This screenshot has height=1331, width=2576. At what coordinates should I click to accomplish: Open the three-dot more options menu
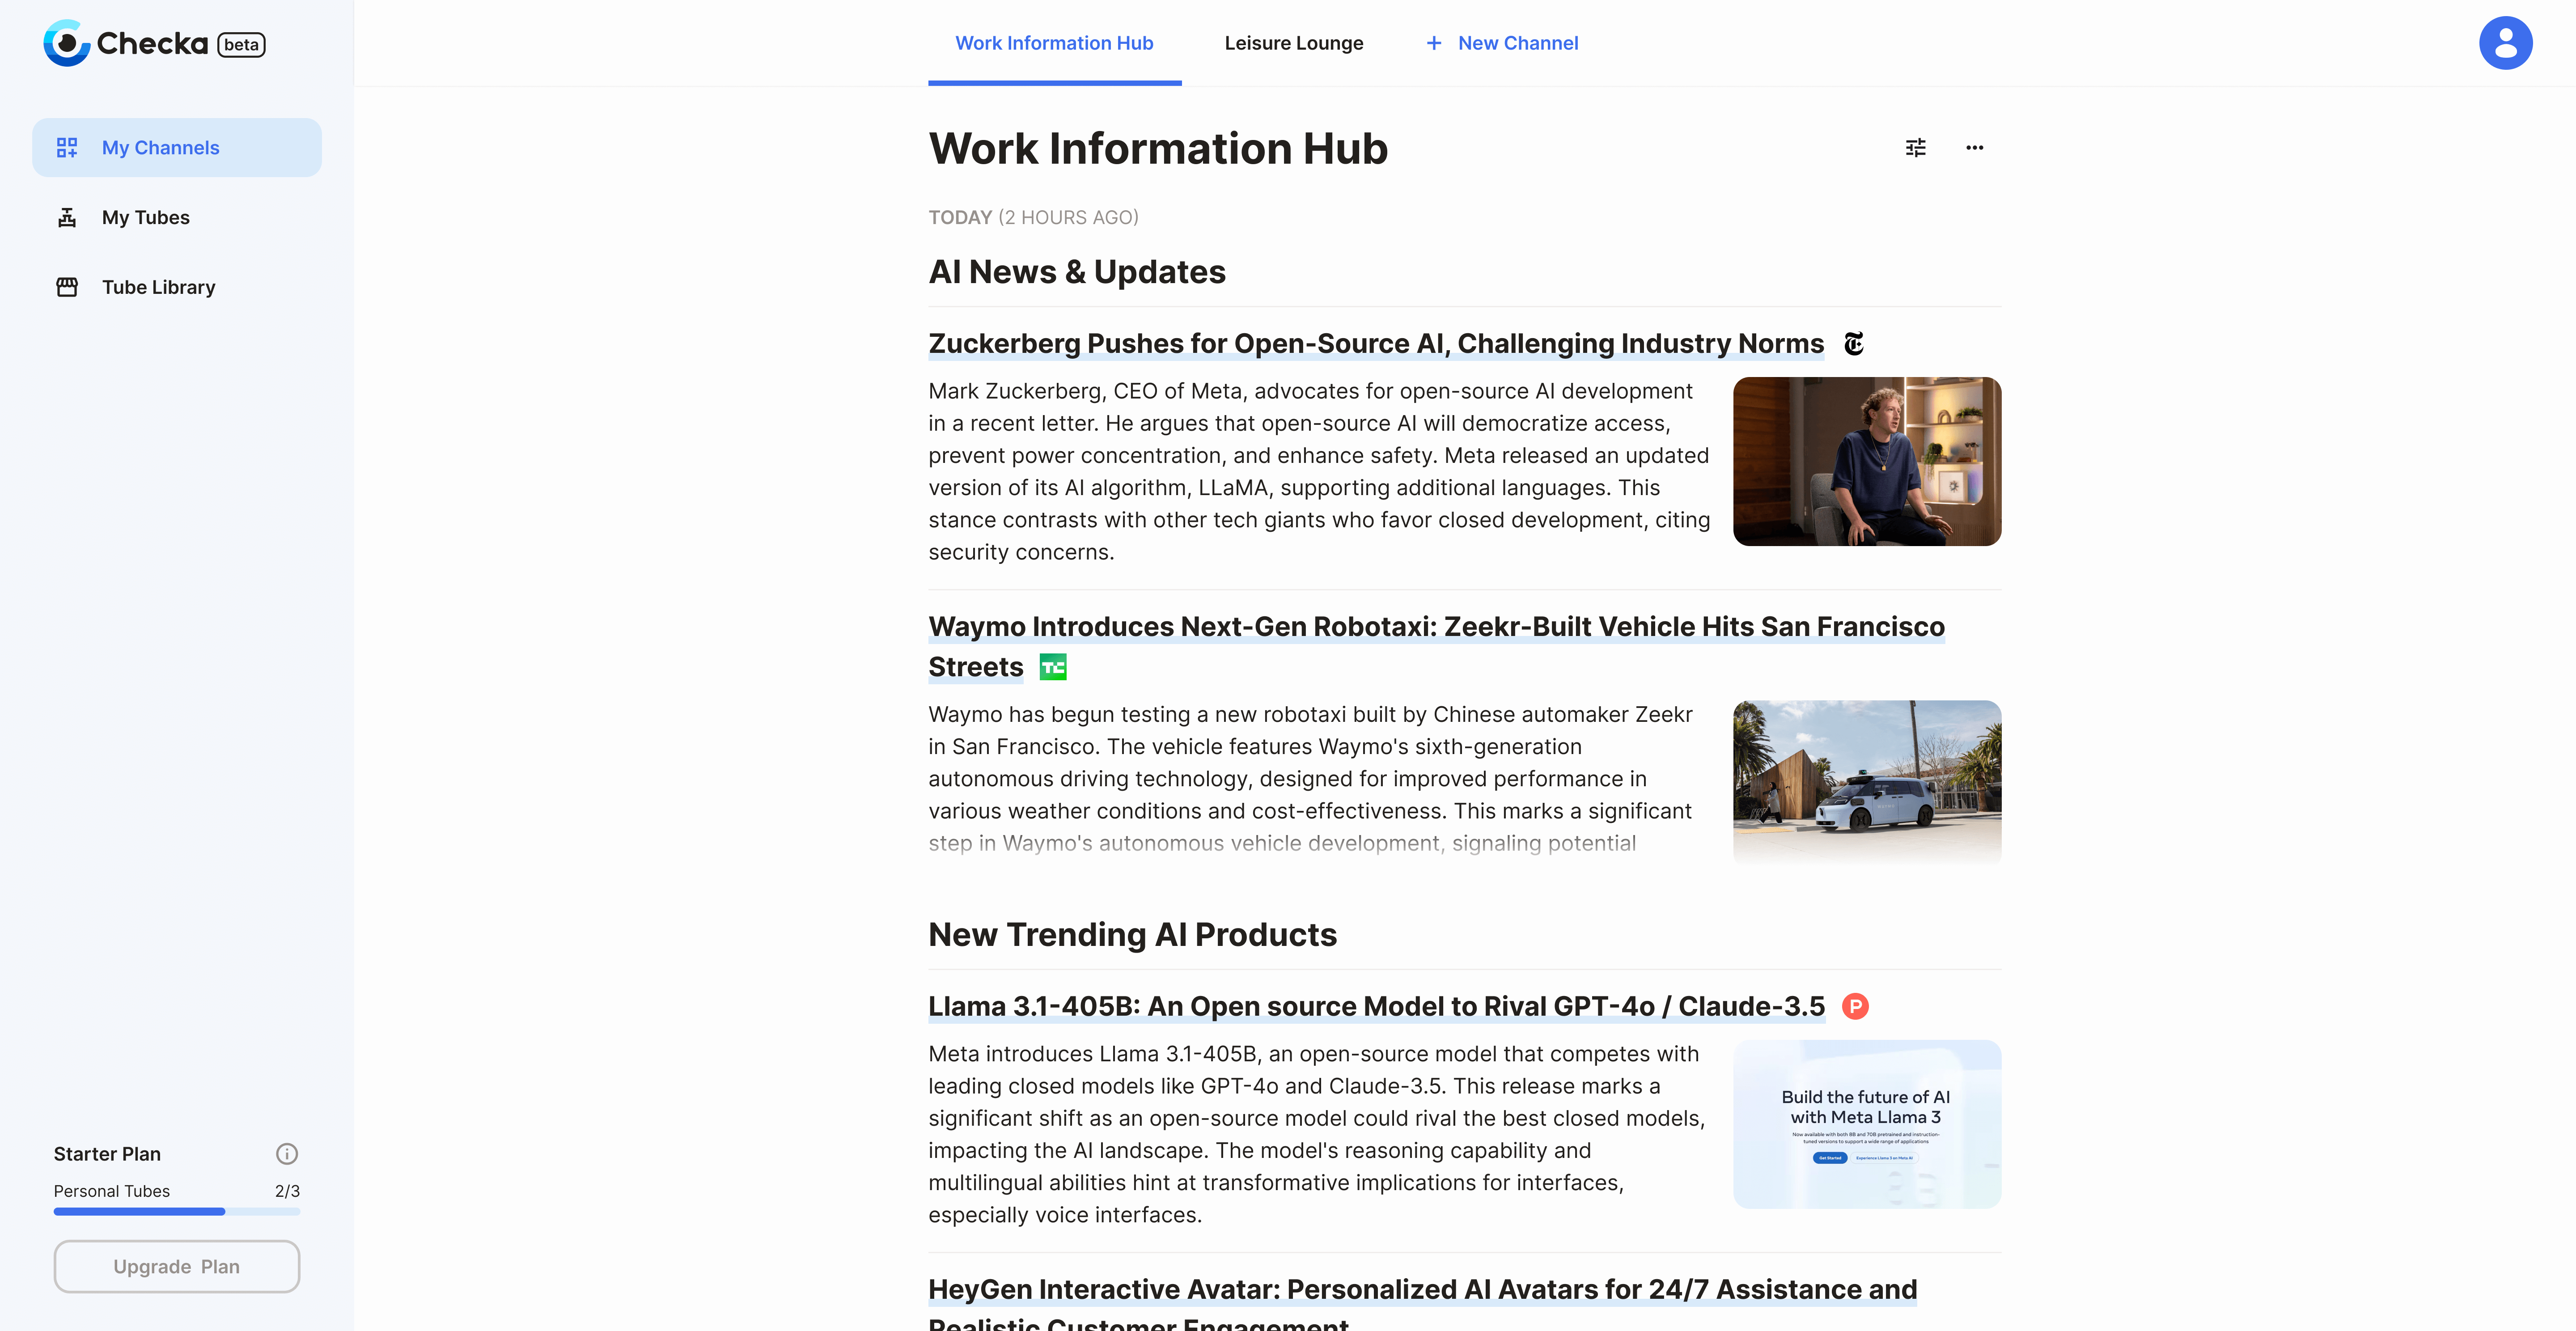click(1974, 148)
